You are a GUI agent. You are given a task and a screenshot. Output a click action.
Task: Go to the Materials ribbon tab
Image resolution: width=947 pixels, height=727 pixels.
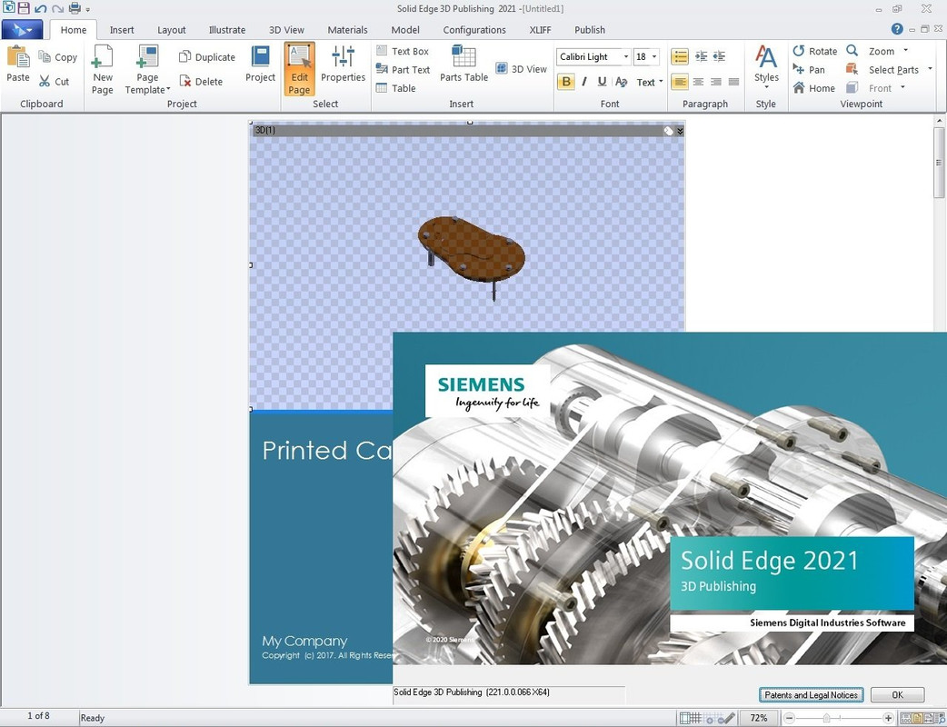[347, 30]
